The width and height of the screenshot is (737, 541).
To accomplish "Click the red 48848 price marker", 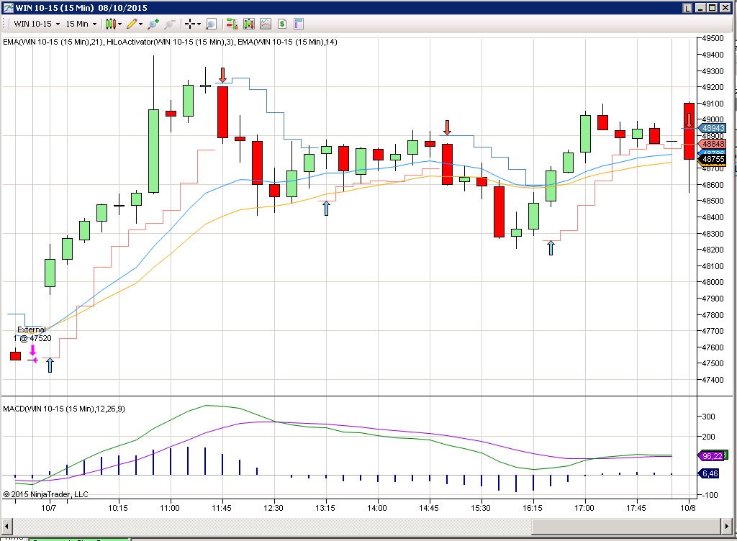I will click(713, 144).
